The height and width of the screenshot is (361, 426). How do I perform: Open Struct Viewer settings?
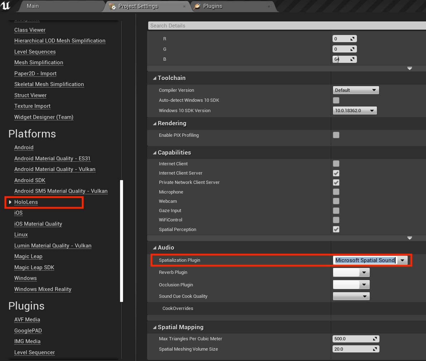point(30,95)
